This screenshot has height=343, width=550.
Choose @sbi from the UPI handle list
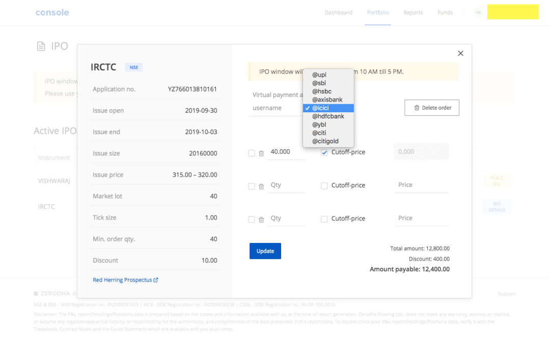[328, 83]
